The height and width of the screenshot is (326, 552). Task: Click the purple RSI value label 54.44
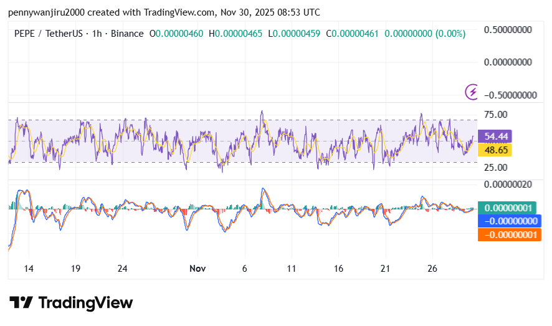(x=497, y=136)
